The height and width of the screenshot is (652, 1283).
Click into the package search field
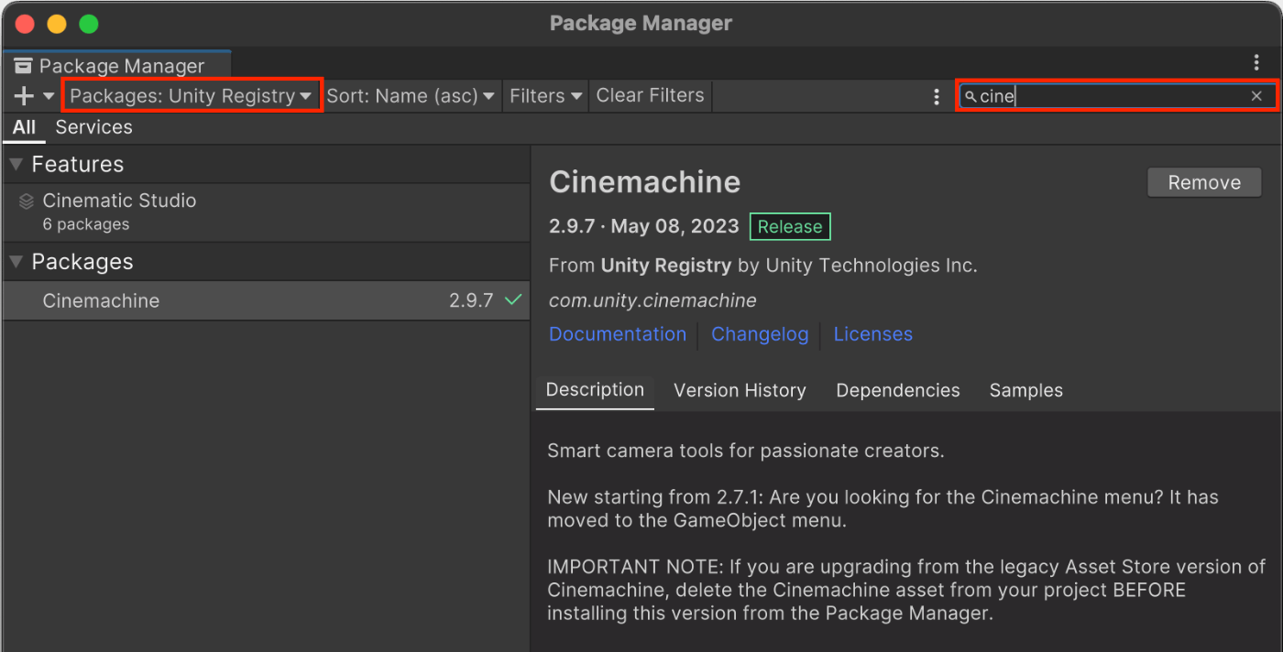click(x=1116, y=96)
